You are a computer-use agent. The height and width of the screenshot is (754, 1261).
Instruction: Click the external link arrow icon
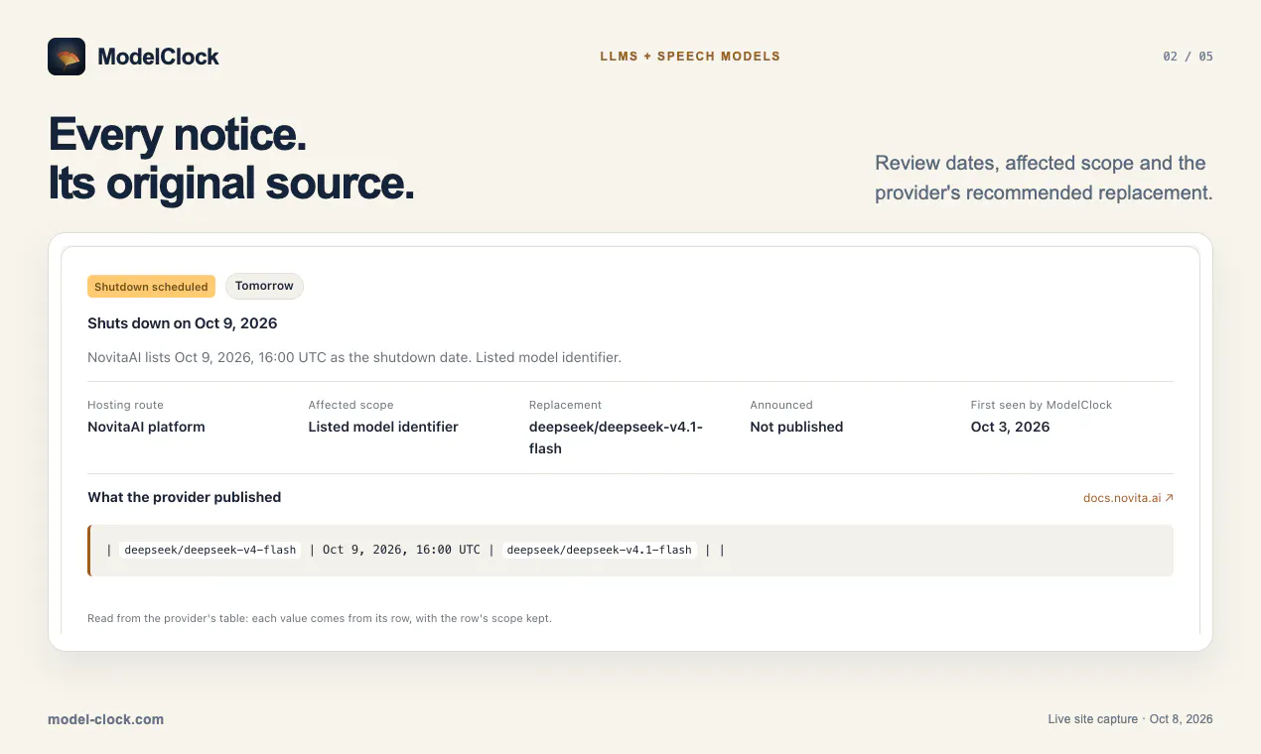(x=1169, y=498)
